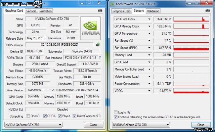Screen dimensions: 215x132
Task: Click the 847 RPM fan value
Action: tap(163, 48)
